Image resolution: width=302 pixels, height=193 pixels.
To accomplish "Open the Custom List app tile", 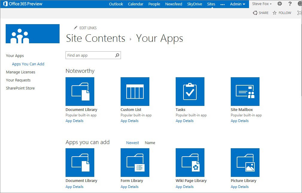I will [x=135, y=91].
